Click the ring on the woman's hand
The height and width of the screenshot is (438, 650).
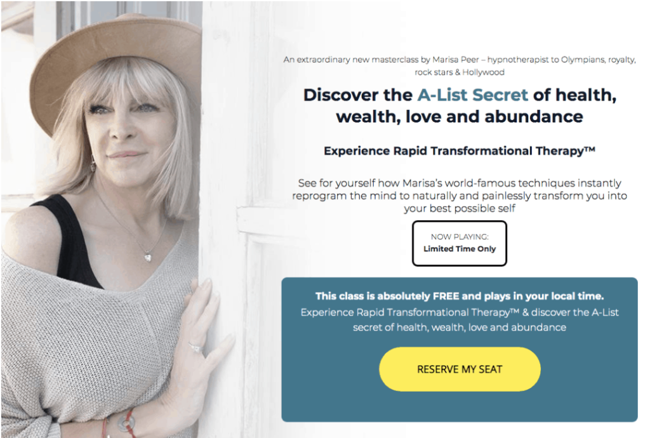pyautogui.click(x=196, y=347)
